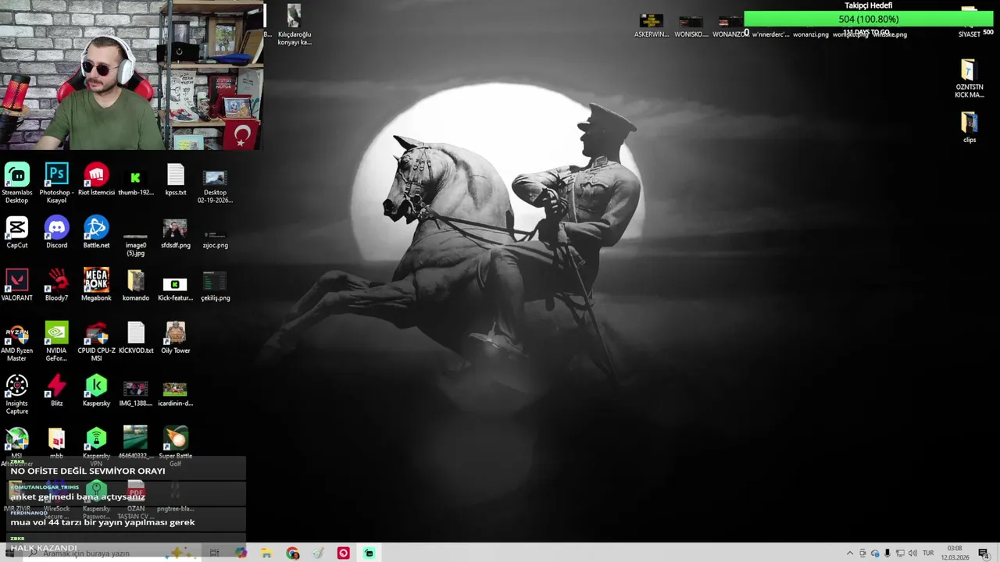Open the paint palette app in the taskbar
Image resolution: width=1000 pixels, height=562 pixels.
tap(318, 553)
